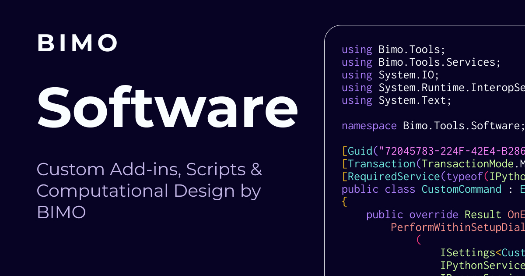
Task: Click the "Custom Add-ins, Scripts &" subtitle line
Action: [x=149, y=170]
